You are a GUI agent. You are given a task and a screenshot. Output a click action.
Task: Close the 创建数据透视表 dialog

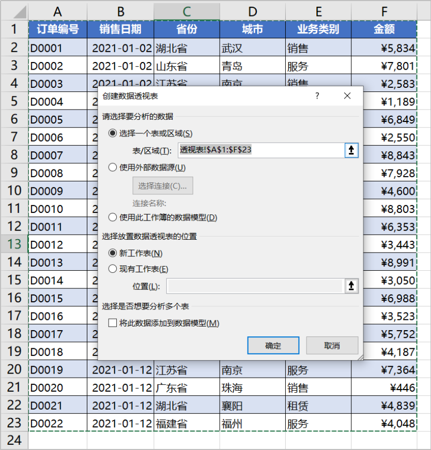click(x=347, y=96)
